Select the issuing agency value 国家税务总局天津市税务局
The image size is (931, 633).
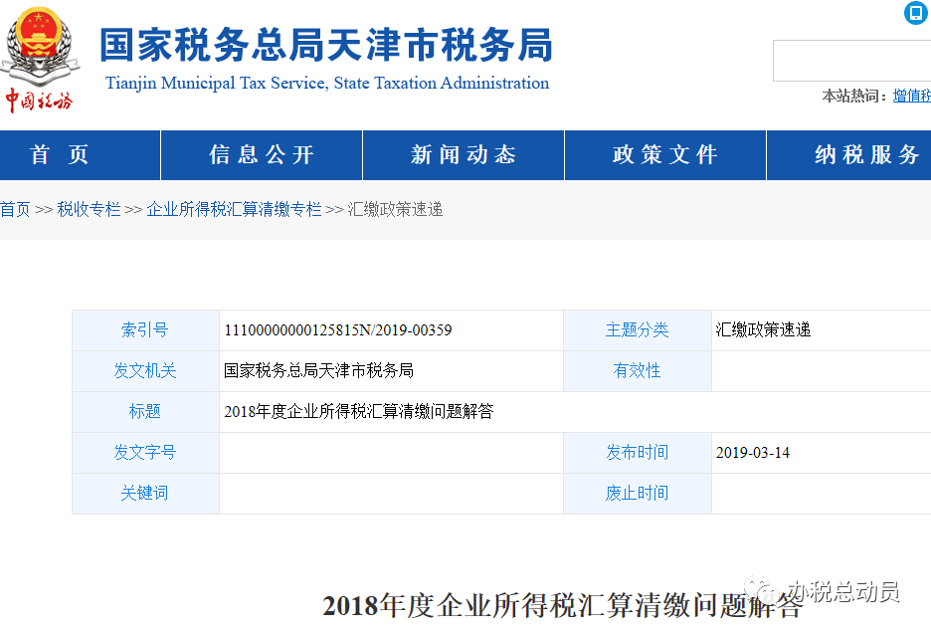point(318,371)
